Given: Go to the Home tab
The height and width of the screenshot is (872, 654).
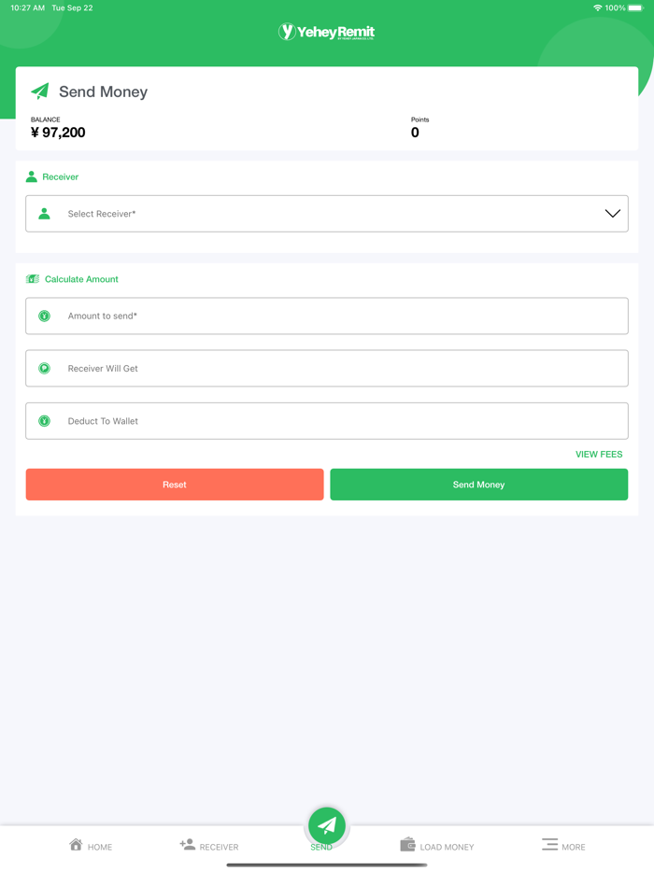Looking at the screenshot, I should pos(91,845).
